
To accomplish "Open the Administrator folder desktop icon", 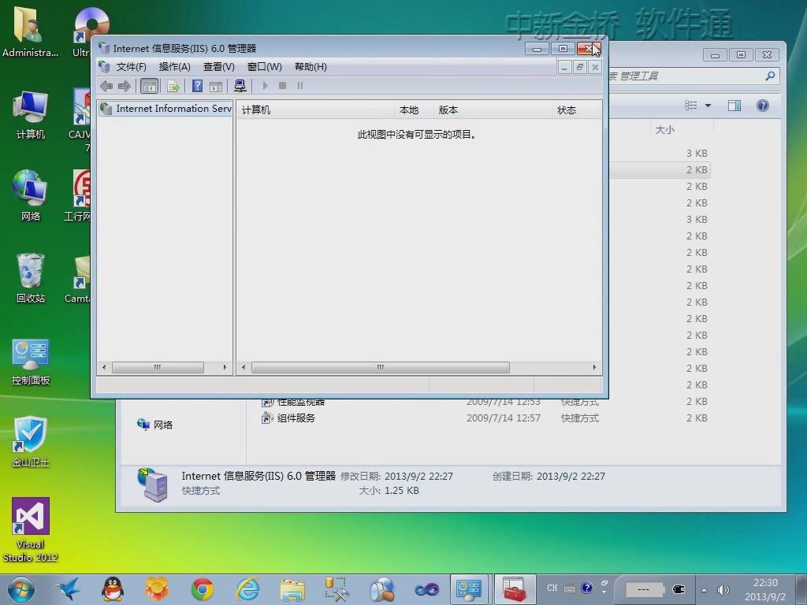I will point(30,31).
